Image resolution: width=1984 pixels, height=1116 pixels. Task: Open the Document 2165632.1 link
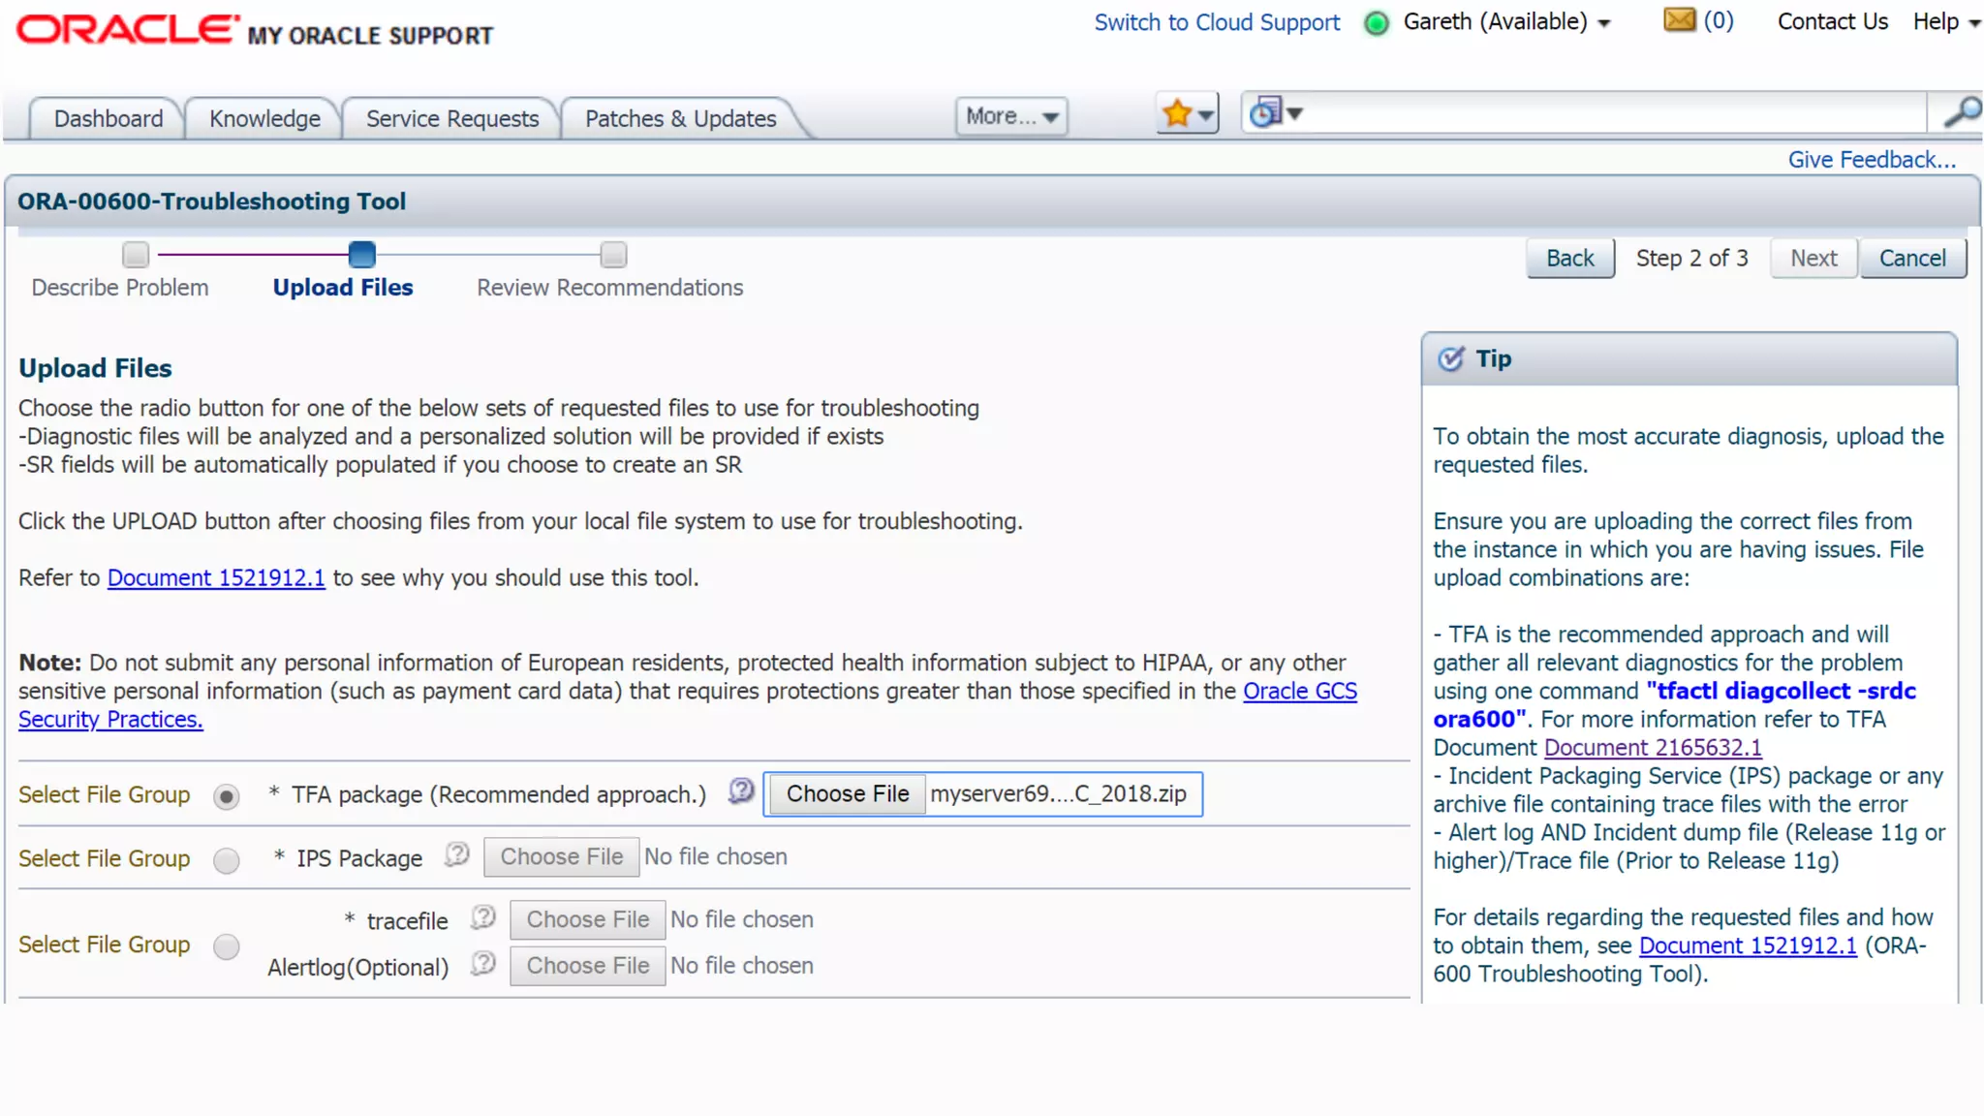tap(1653, 748)
